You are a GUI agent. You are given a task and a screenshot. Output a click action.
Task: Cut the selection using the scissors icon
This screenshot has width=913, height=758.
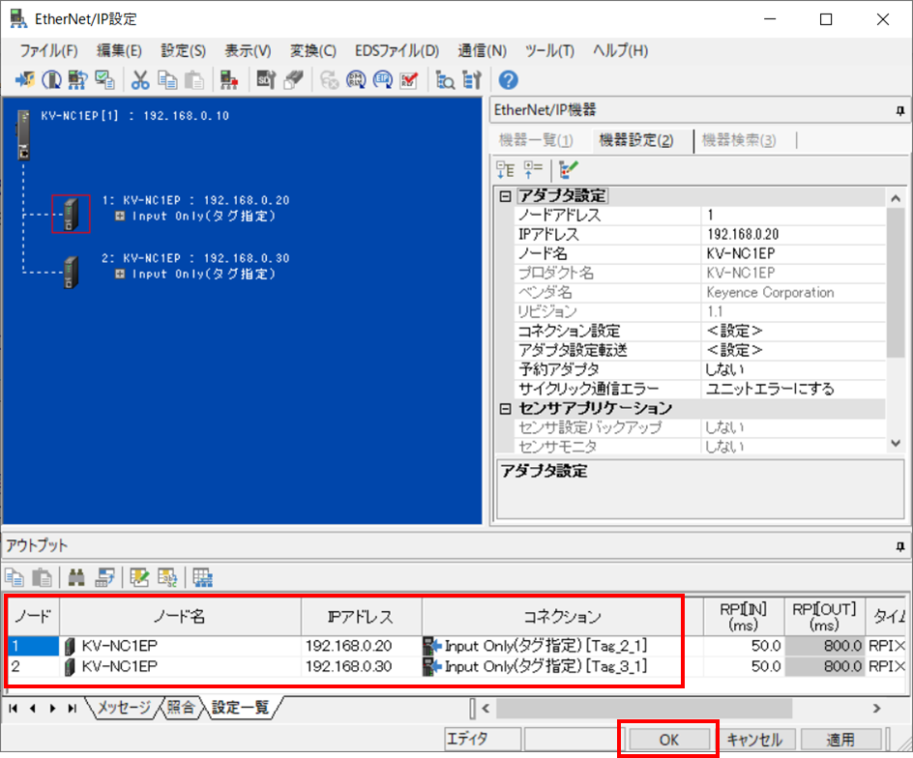(x=140, y=79)
